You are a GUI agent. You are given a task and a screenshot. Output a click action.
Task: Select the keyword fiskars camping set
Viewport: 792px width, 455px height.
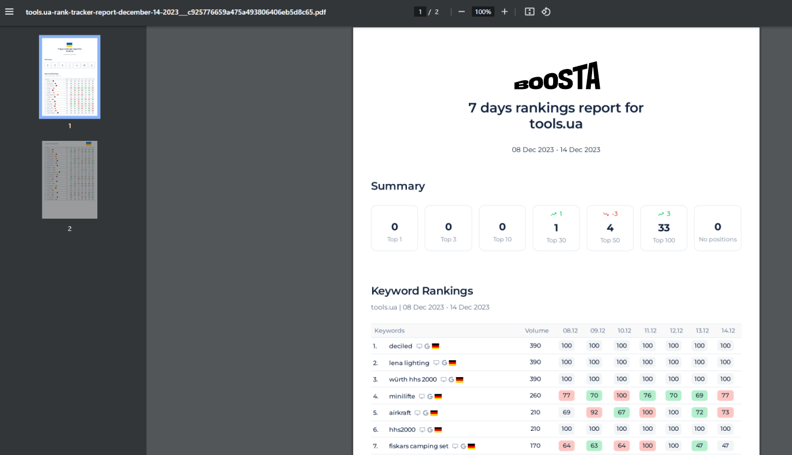tap(419, 446)
